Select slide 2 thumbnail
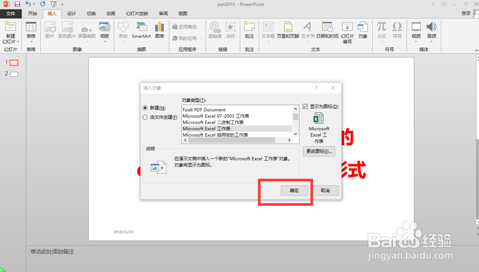 14,74
